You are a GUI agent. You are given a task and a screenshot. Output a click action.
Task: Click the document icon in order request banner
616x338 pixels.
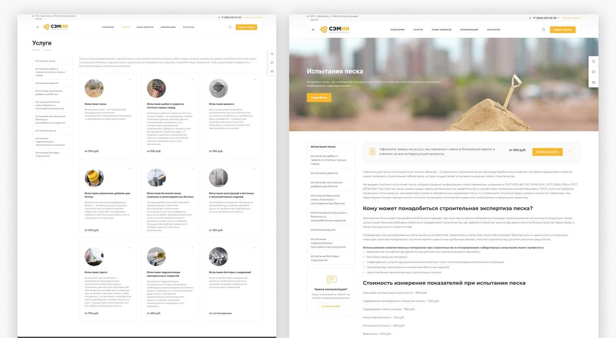372,151
